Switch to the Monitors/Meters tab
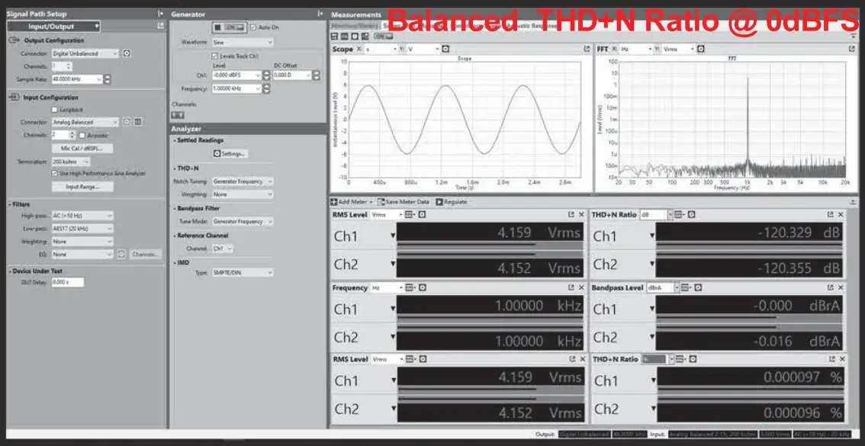Screen dimensions: 865x446 tap(355, 26)
